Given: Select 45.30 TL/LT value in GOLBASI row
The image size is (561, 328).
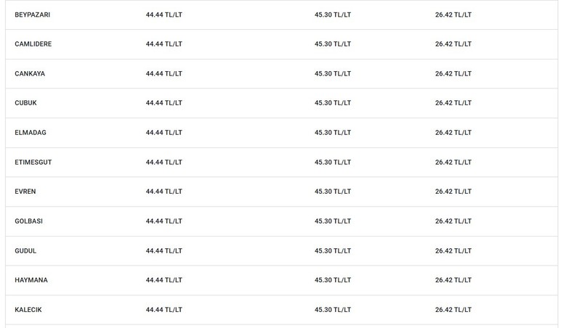Looking at the screenshot, I should [333, 221].
